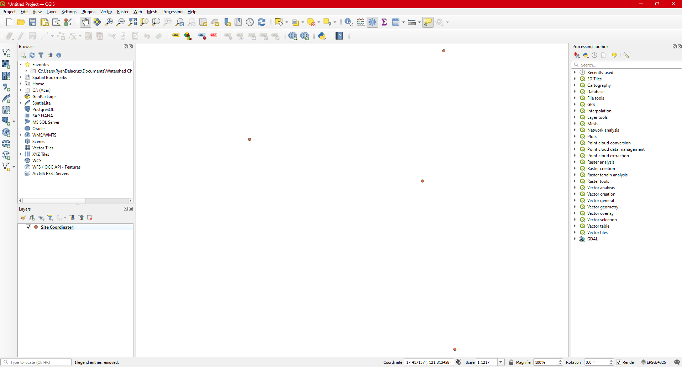Image resolution: width=682 pixels, height=367 pixels.
Task: Select the Pan Map hand tool
Action: tap(85, 22)
